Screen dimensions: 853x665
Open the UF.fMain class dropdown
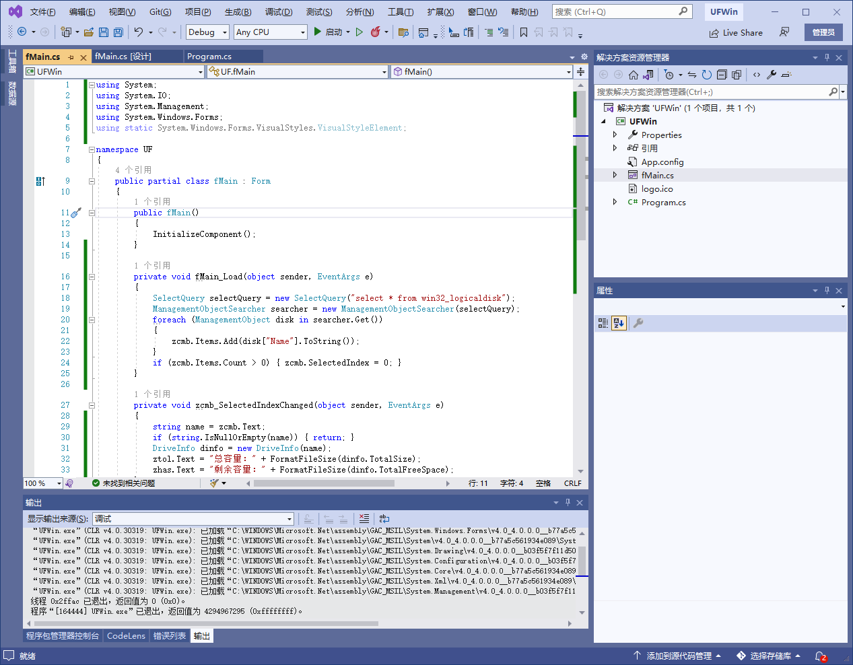pyautogui.click(x=298, y=71)
